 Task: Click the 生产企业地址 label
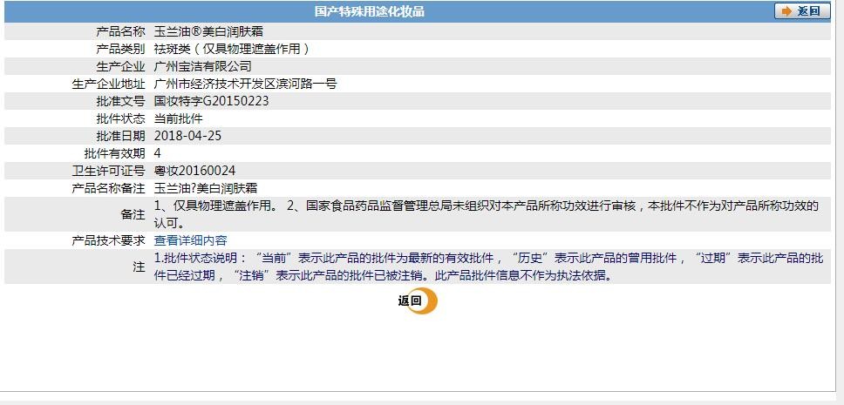coord(108,84)
